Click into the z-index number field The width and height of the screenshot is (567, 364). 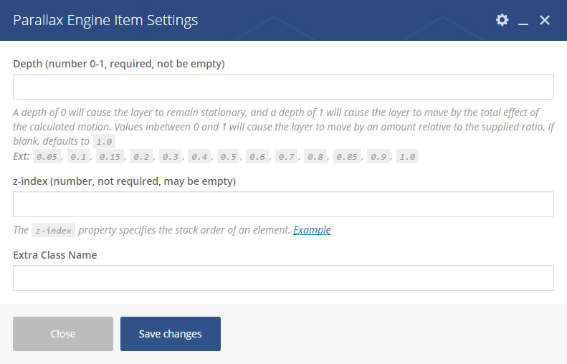coord(284,204)
